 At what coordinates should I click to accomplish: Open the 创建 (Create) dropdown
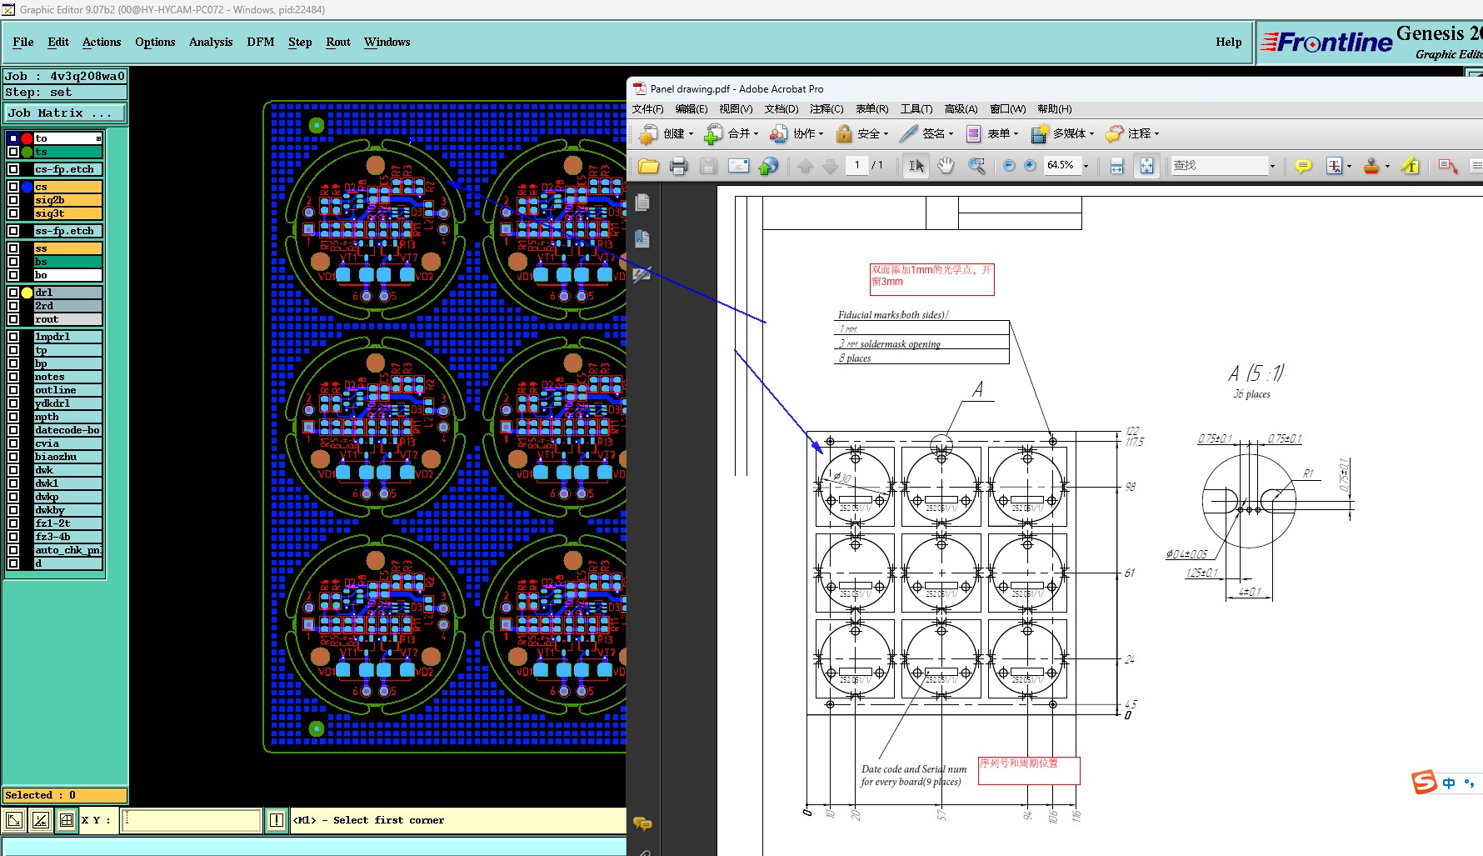(x=666, y=133)
